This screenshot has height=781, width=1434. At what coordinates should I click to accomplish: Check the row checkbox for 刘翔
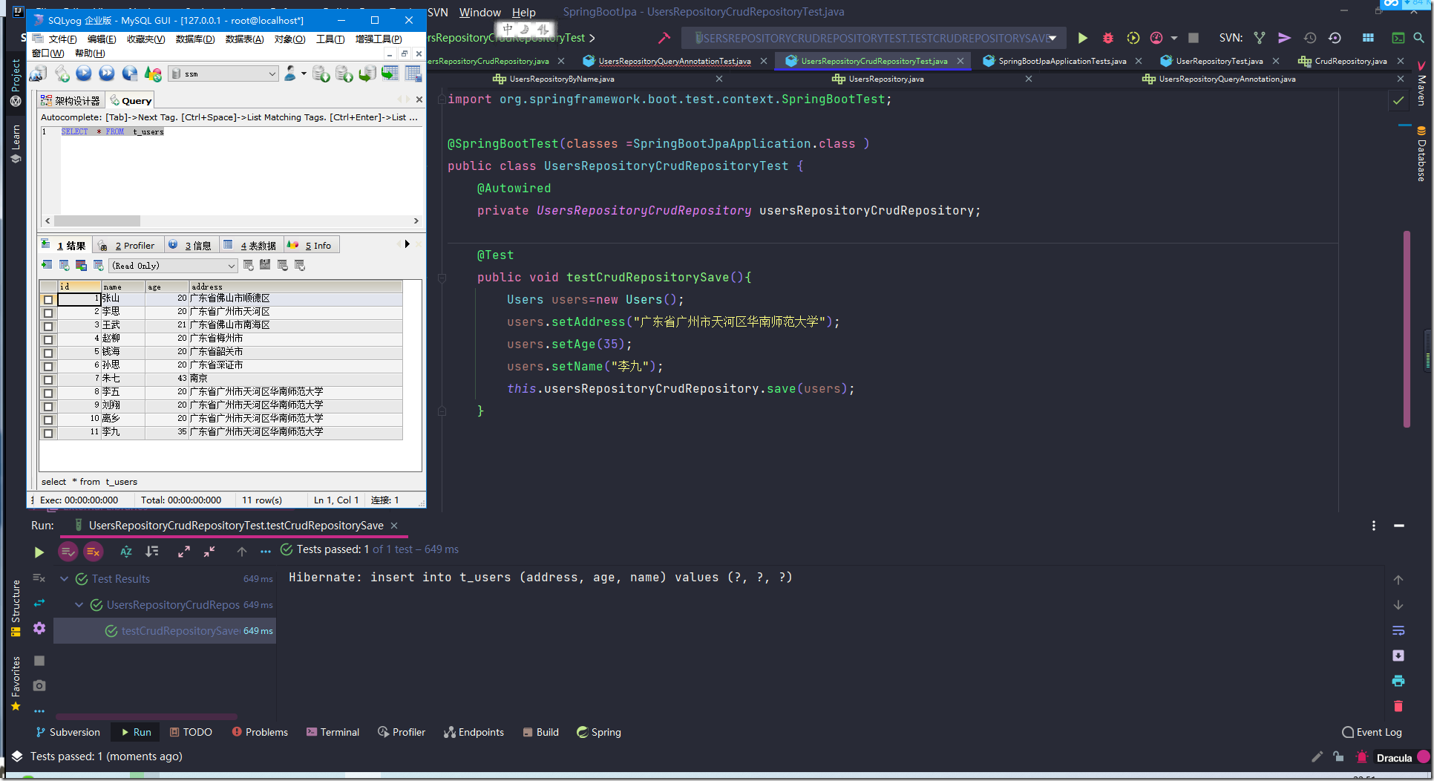(48, 406)
